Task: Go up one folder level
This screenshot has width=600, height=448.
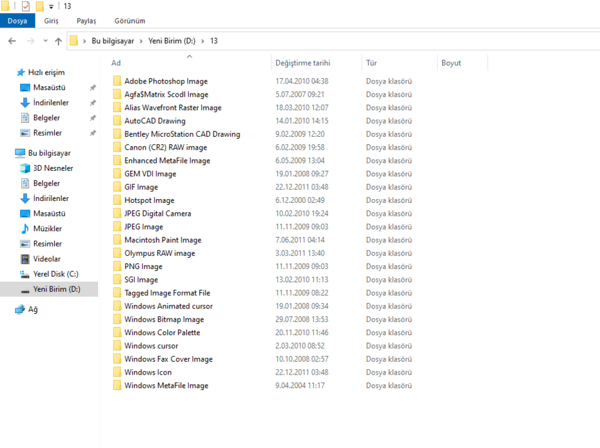Action: click(58, 41)
